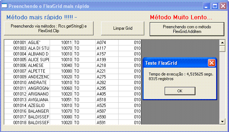
Task: Select the BALANGER cell
Action: tap(39, 111)
